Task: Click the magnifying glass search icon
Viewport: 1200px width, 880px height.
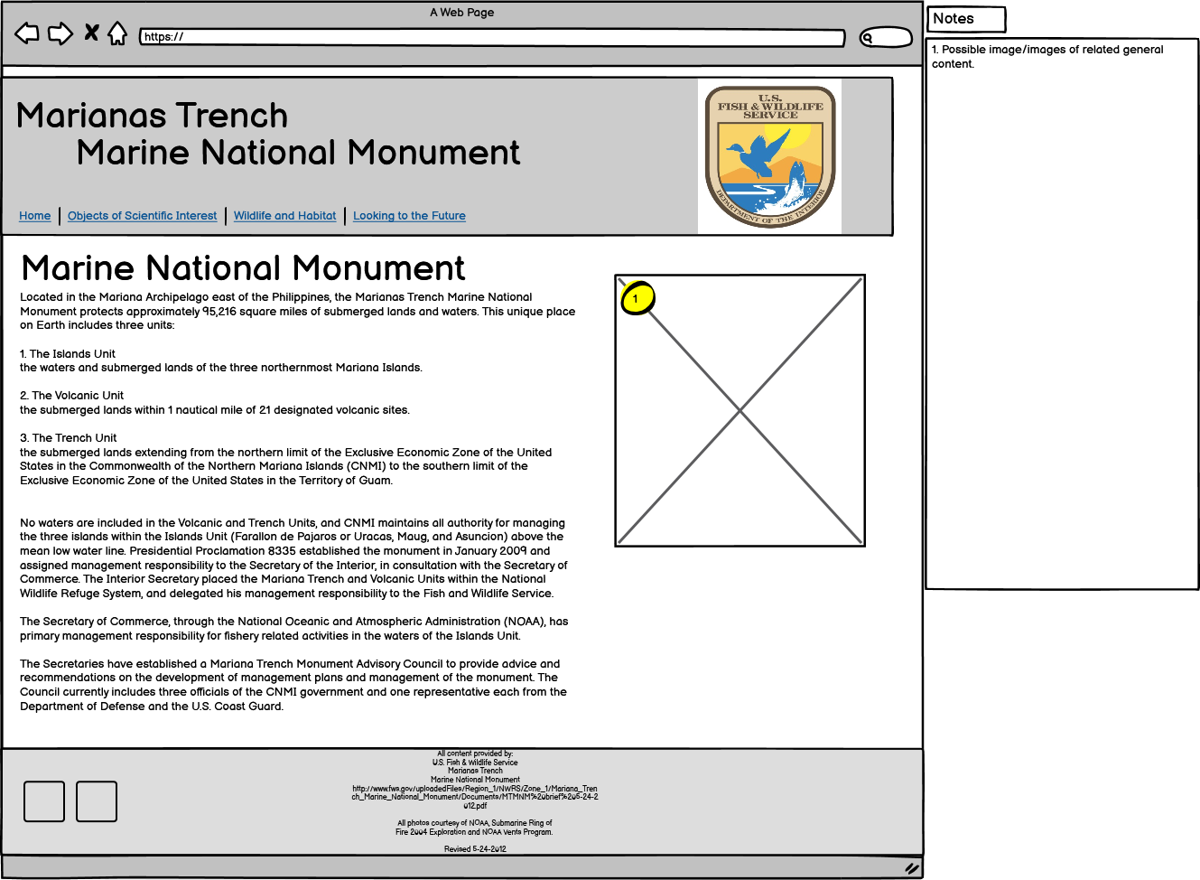Action: [866, 37]
